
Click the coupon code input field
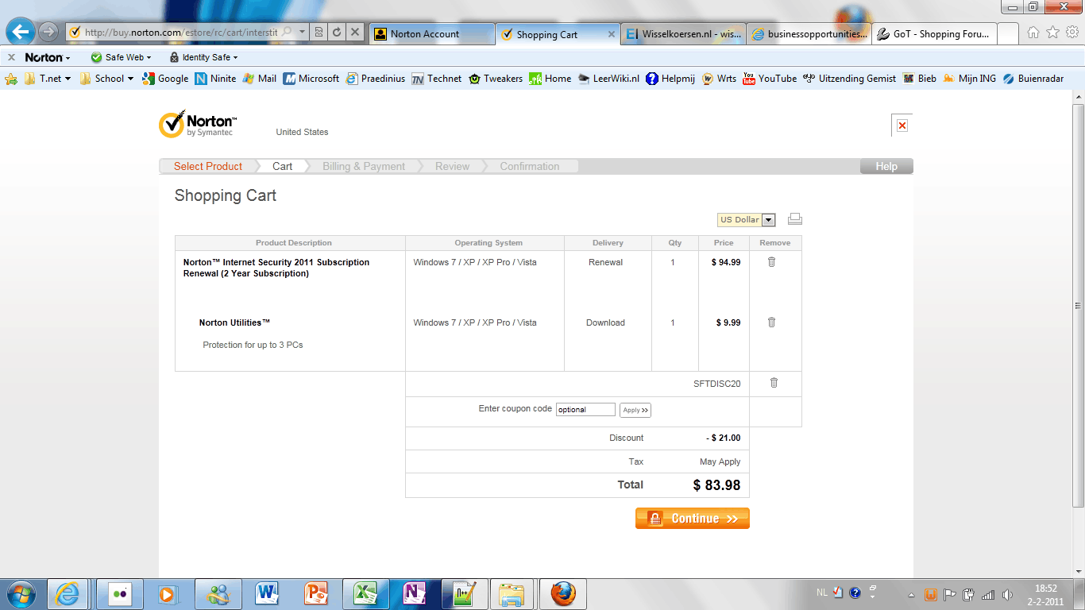tap(585, 410)
